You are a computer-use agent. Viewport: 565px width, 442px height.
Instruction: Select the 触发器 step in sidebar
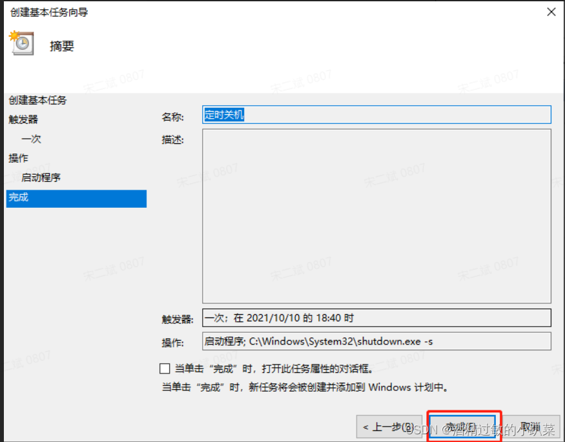(23, 119)
